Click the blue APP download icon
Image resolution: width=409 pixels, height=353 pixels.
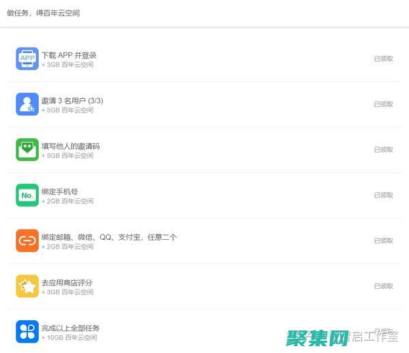click(x=27, y=59)
